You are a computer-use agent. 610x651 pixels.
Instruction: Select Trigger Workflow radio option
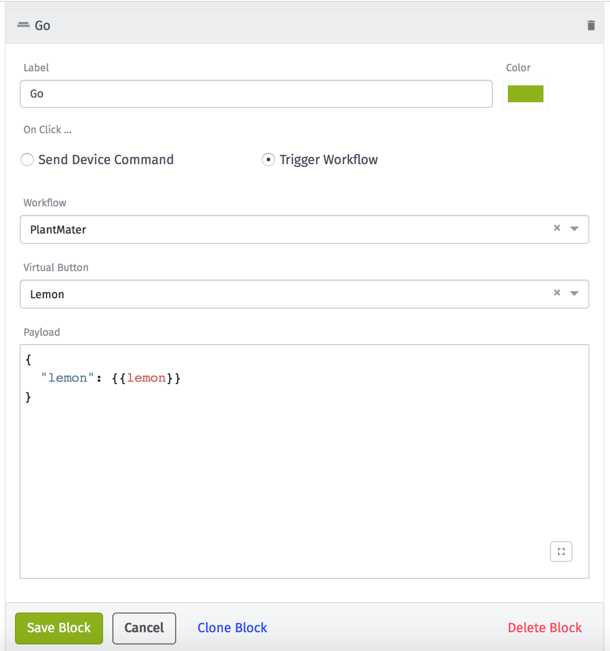[268, 160]
